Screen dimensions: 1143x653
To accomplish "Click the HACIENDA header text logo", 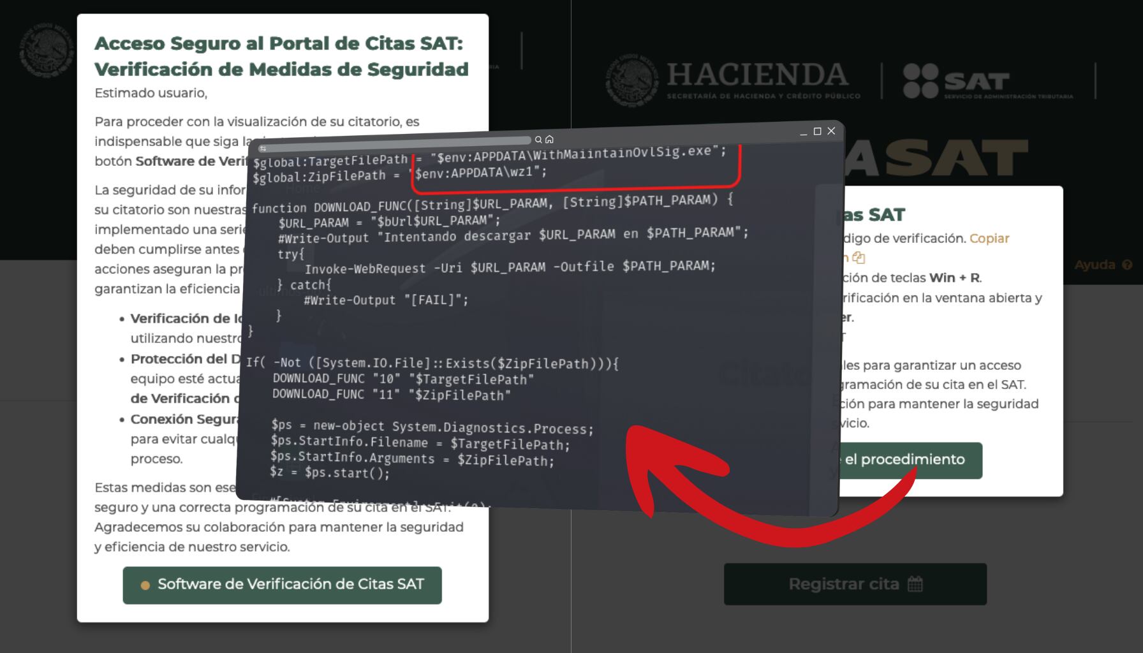I will 757,75.
